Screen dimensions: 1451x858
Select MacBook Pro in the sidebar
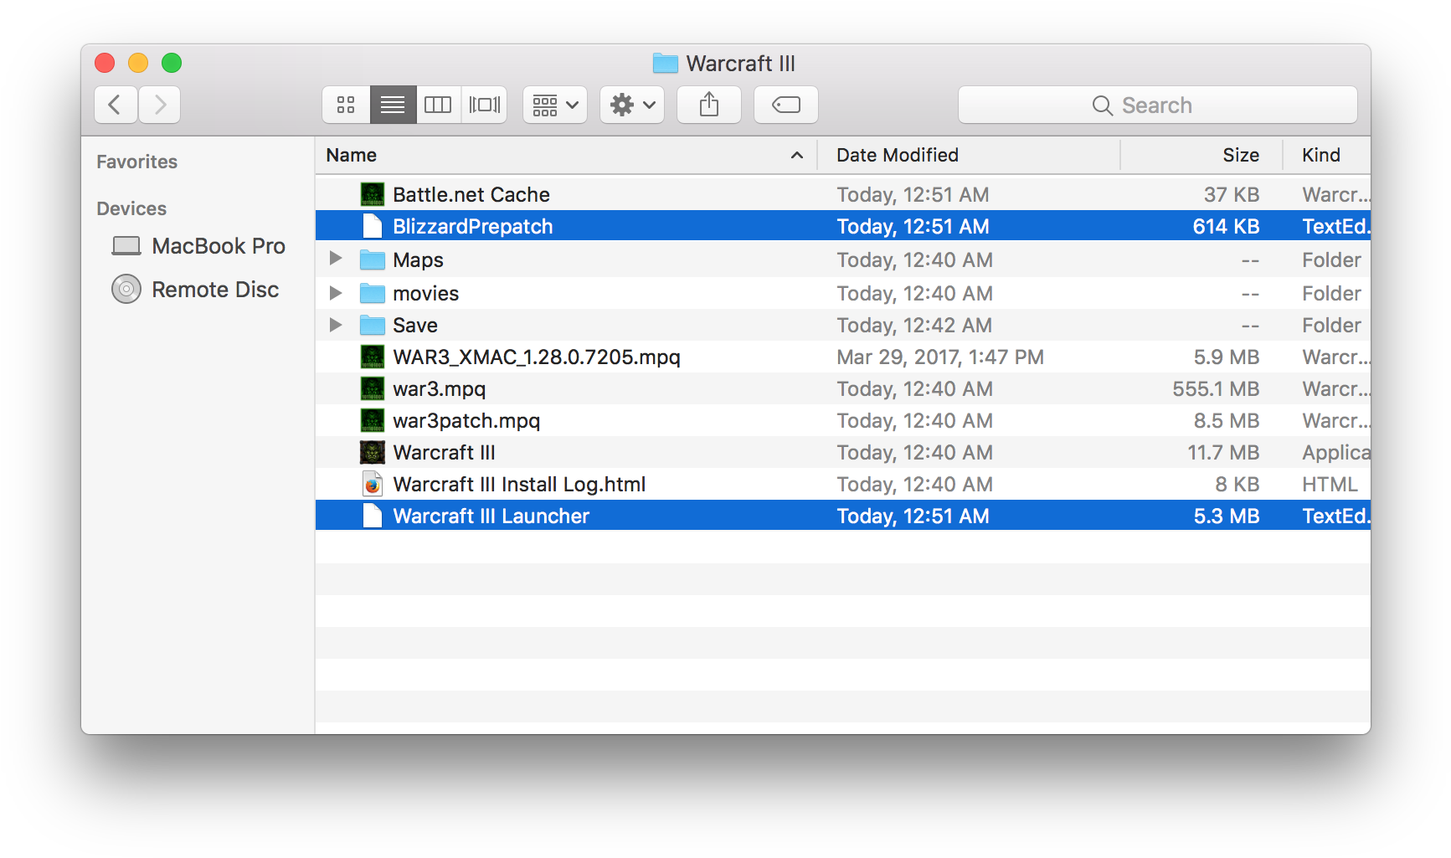click(x=199, y=246)
